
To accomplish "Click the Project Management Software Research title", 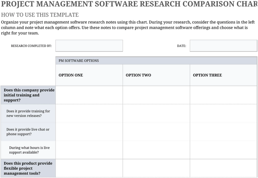I will (129, 4).
